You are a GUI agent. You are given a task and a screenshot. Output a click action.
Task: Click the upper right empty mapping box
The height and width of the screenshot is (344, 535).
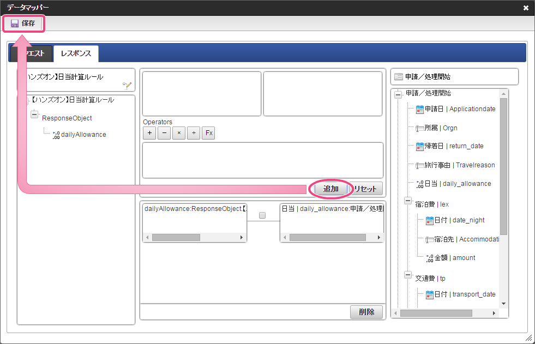point(323,94)
